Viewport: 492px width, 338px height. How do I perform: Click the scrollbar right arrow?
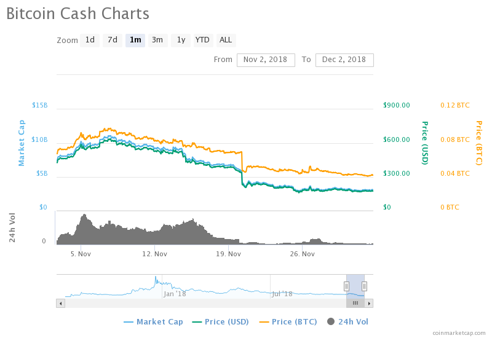[x=369, y=303]
